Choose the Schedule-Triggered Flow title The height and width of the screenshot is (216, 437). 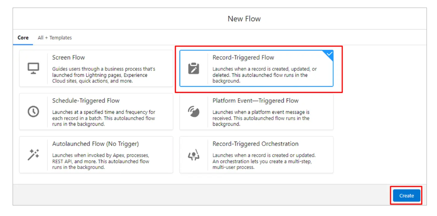coord(86,101)
